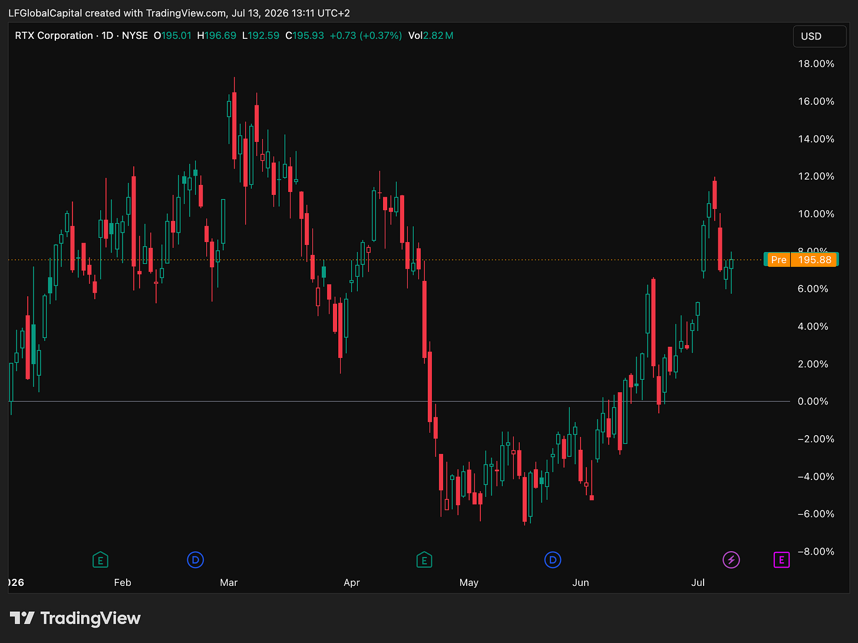Click the January earnings E marker
This screenshot has width=858, height=643.
click(100, 560)
